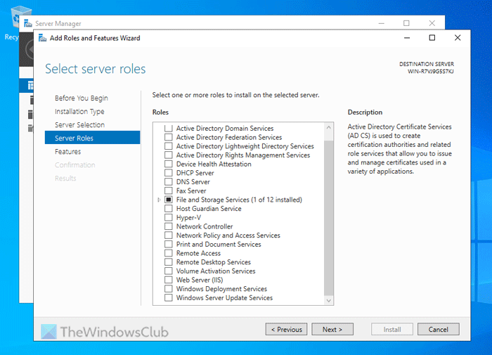Viewport: 492px width, 355px height.
Task: Click Next to continue wizard
Action: [332, 329]
